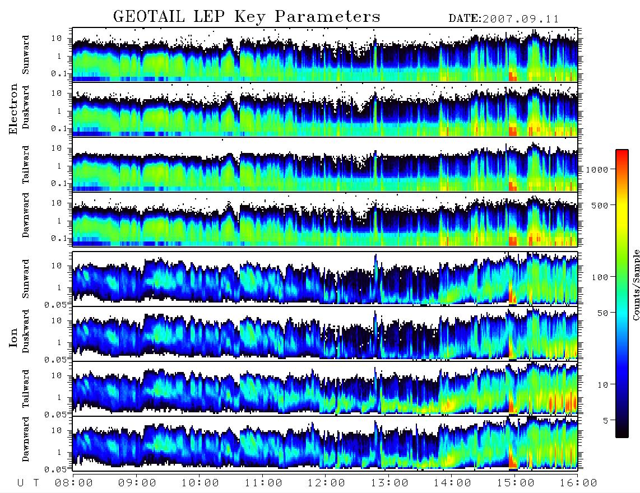The height and width of the screenshot is (493, 640).
Task: Click the Ion Dawnward axis label
Action: click(x=26, y=439)
